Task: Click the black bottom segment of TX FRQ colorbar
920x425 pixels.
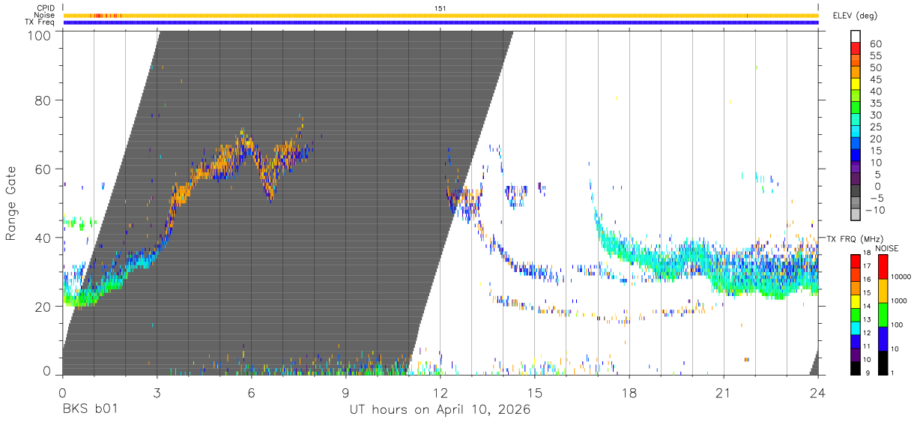Action: click(x=856, y=368)
